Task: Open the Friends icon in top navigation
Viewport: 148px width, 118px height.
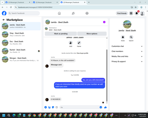Action: click(73, 13)
